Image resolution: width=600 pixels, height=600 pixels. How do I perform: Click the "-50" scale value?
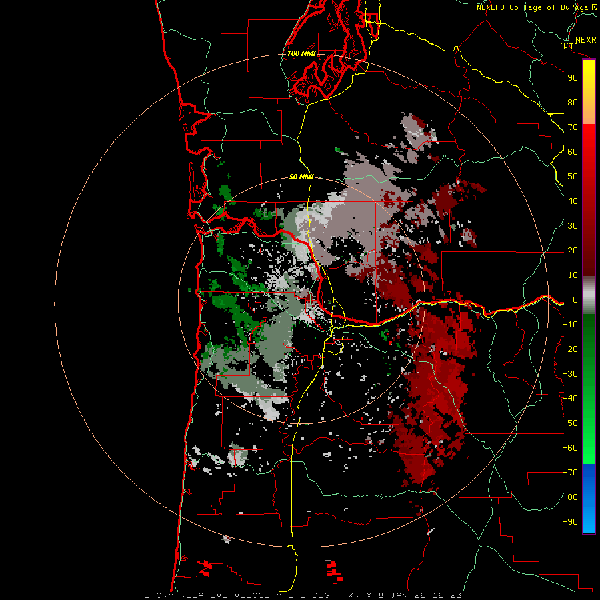click(570, 423)
